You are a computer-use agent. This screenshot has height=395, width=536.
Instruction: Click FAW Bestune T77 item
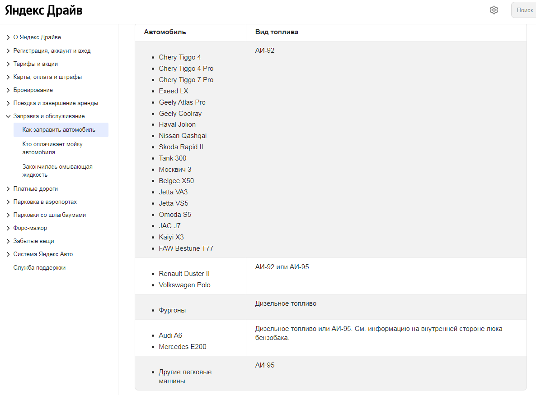tap(186, 248)
